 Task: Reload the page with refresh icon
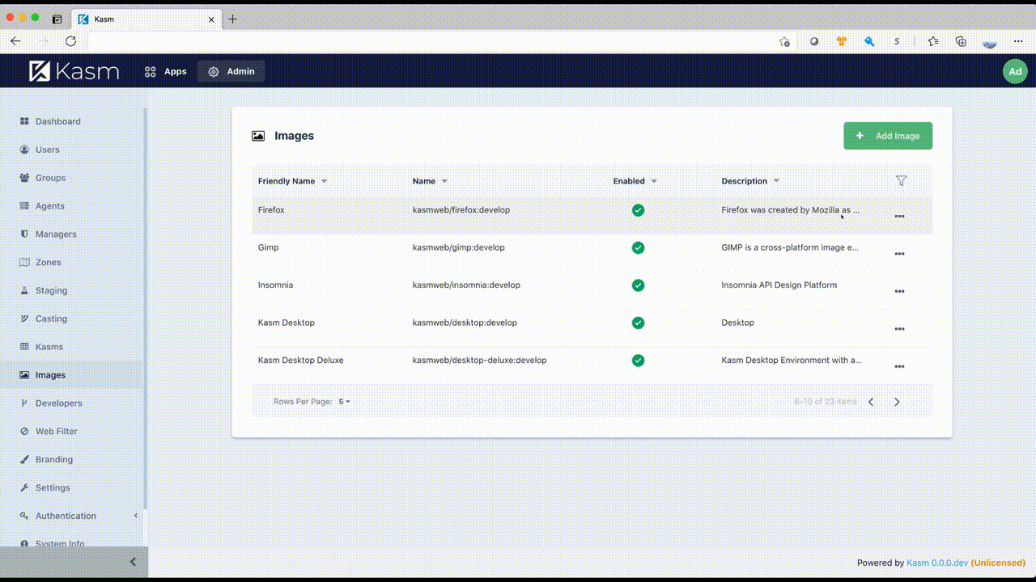[70, 41]
